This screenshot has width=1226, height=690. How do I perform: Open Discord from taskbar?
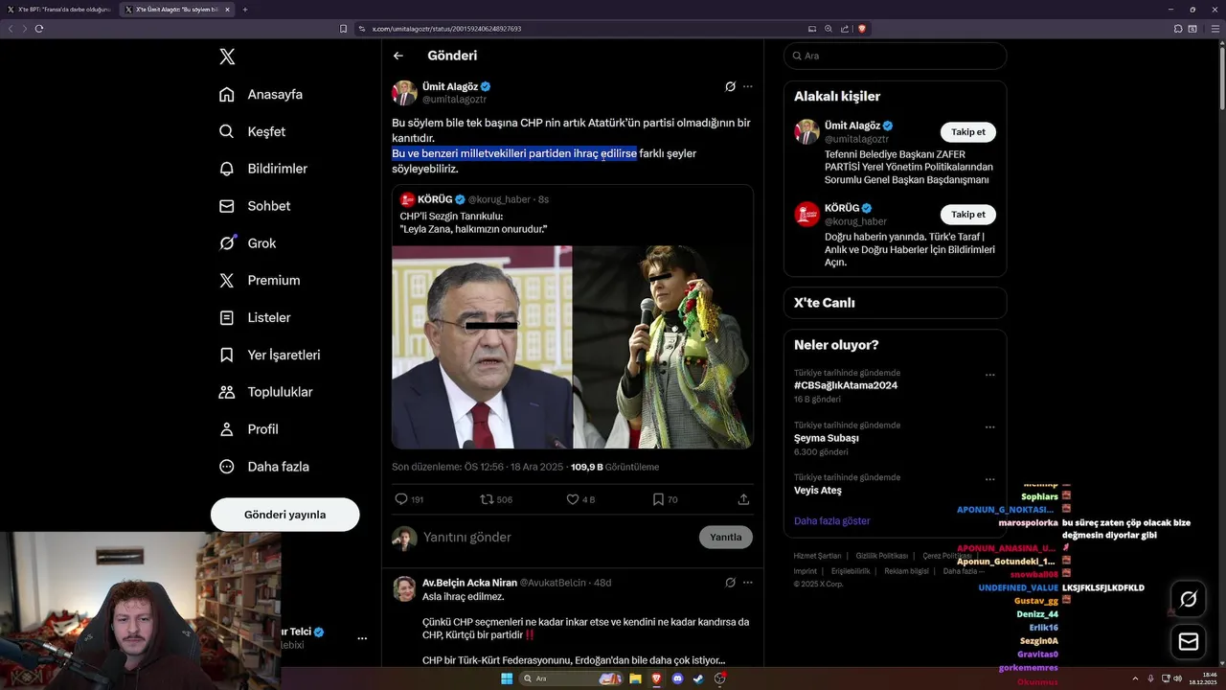tap(677, 678)
